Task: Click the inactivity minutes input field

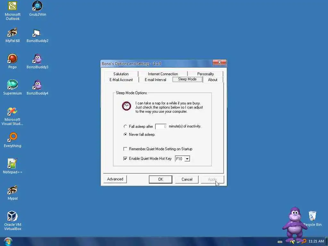Action: [x=161, y=127]
